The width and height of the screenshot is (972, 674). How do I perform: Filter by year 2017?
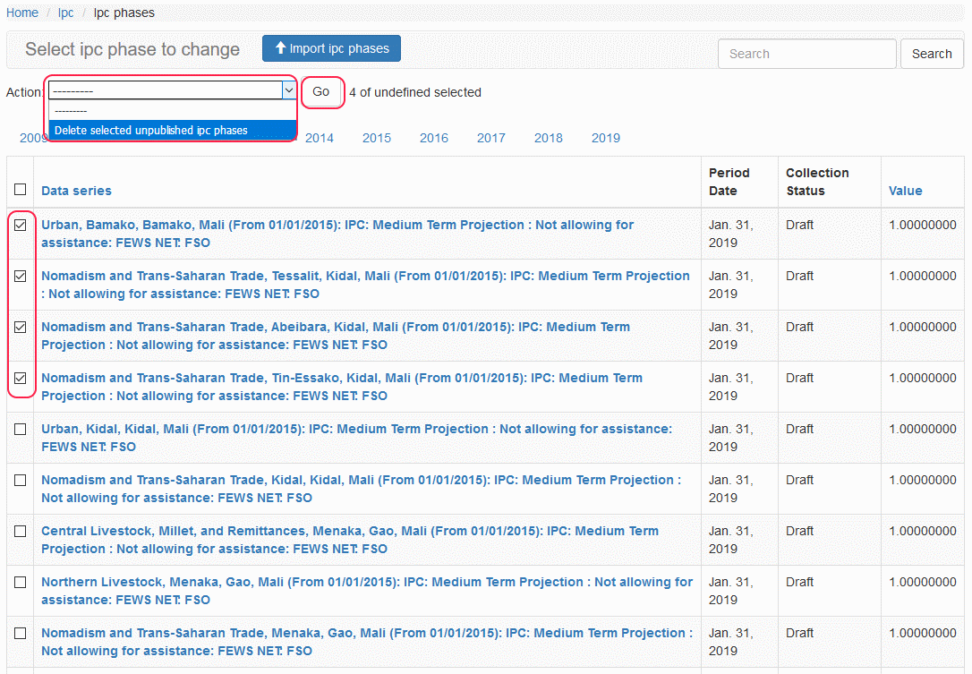coord(491,138)
